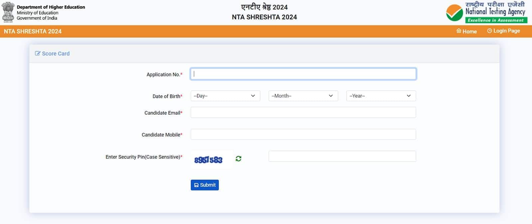Click the National Testing Agency logo
The image size is (532, 224).
coord(486,13)
